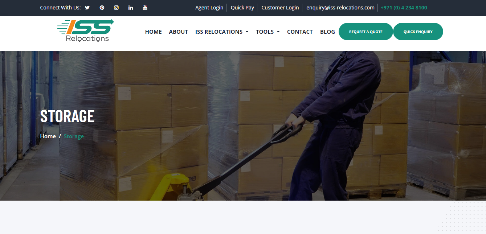Open the Quick Pay link
This screenshot has width=486, height=234.
[242, 8]
